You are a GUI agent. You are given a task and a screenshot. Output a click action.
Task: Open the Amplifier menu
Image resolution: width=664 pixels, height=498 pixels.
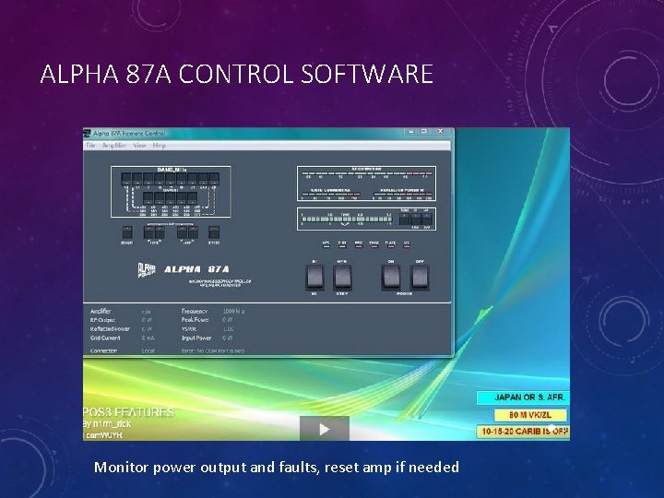click(114, 146)
